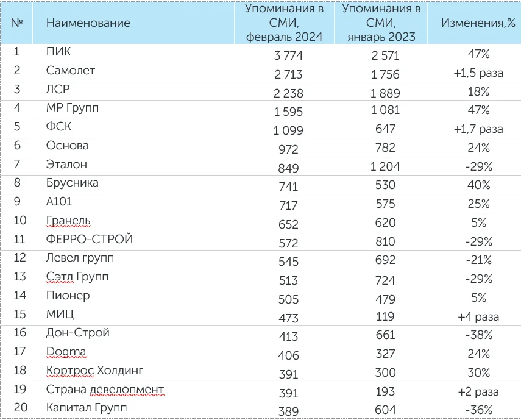
Task: Click the "Страна девелопмент" name cell
Action: (105, 390)
